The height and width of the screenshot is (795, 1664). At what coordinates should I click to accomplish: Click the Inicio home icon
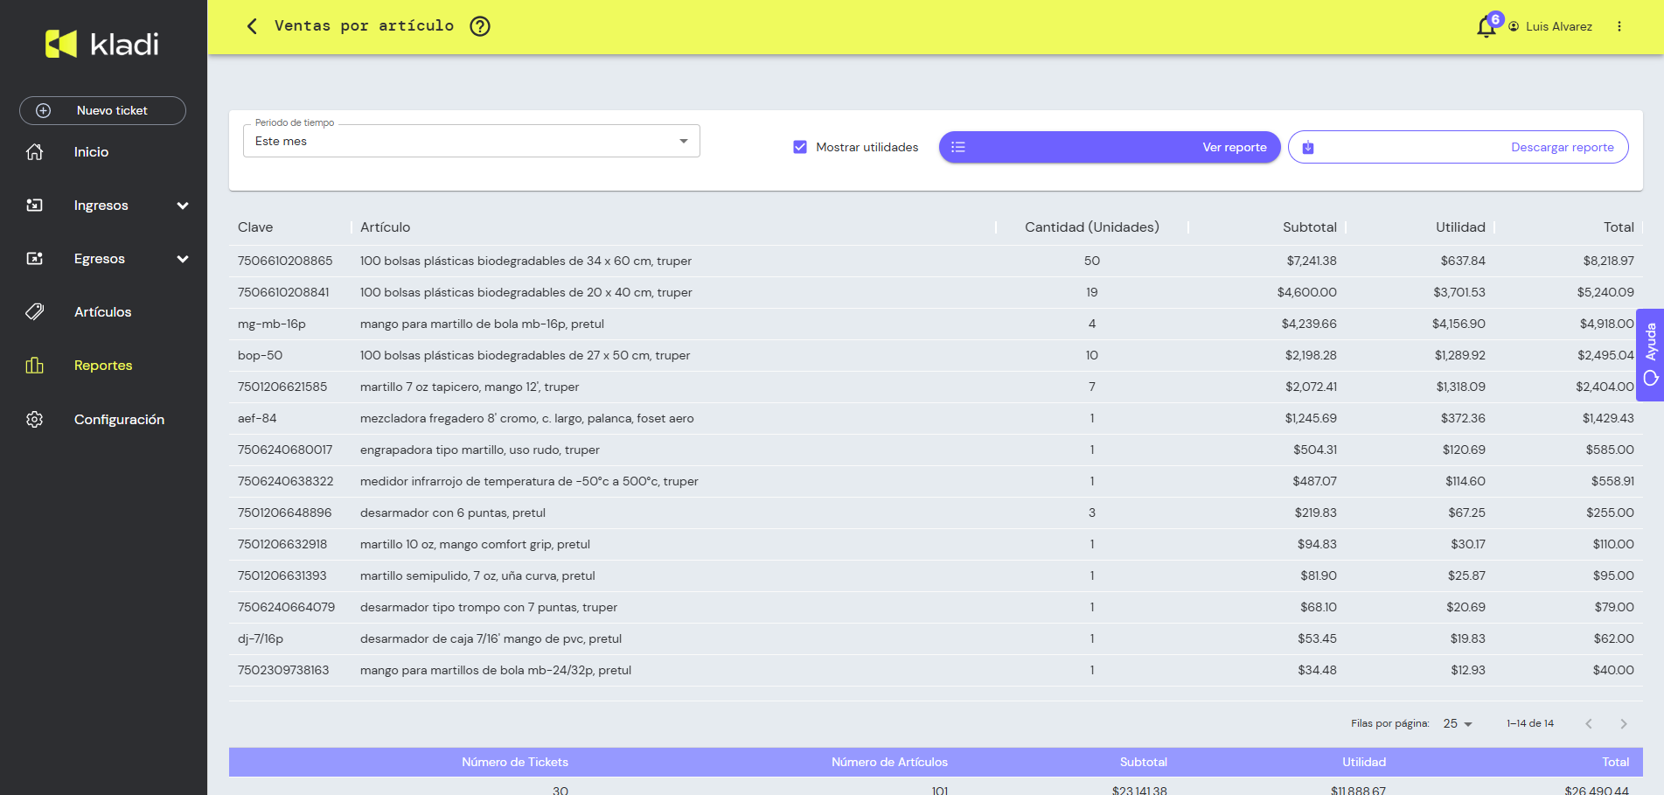(x=35, y=152)
